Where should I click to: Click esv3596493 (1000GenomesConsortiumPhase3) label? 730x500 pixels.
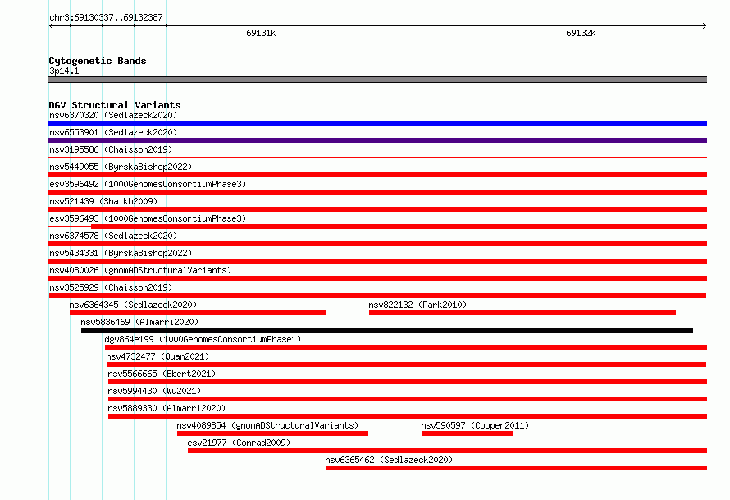148,218
